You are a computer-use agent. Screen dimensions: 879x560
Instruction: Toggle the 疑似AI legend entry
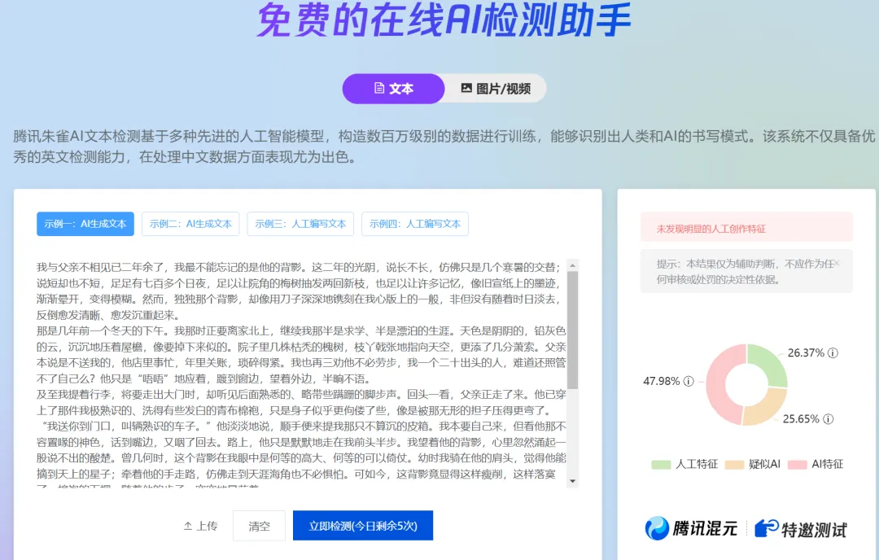point(765,464)
